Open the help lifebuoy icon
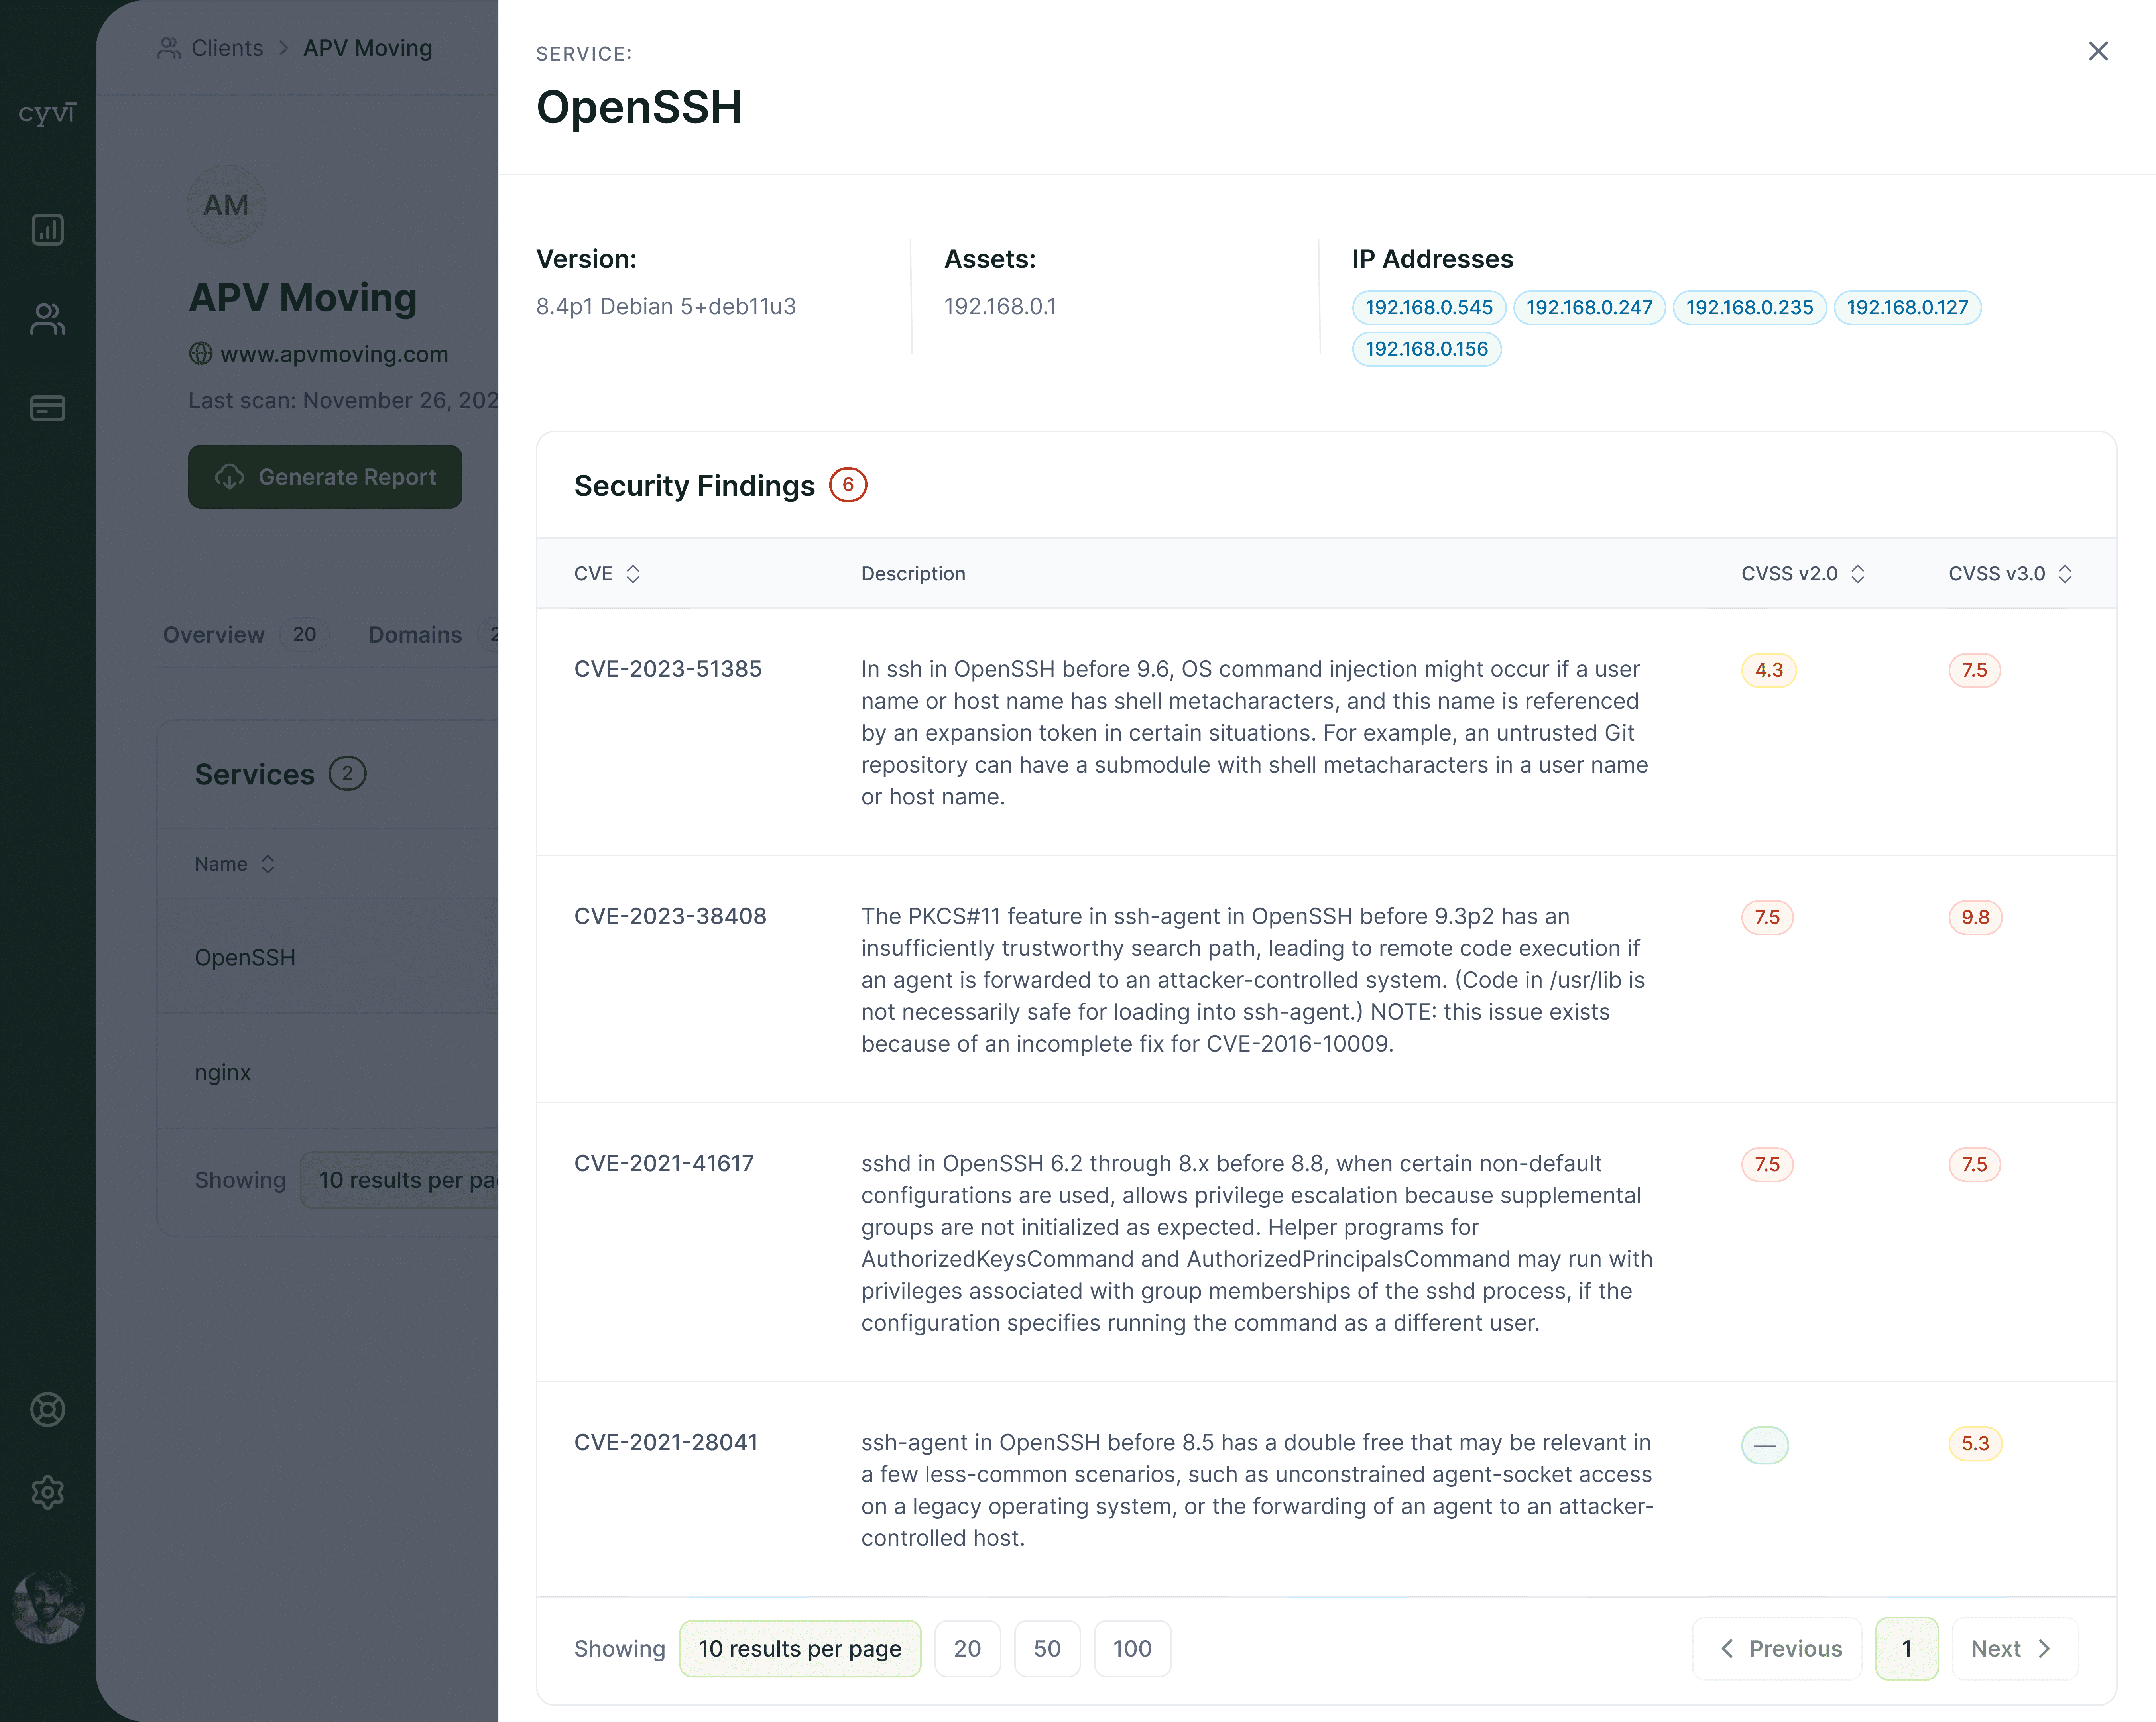 (x=47, y=1409)
